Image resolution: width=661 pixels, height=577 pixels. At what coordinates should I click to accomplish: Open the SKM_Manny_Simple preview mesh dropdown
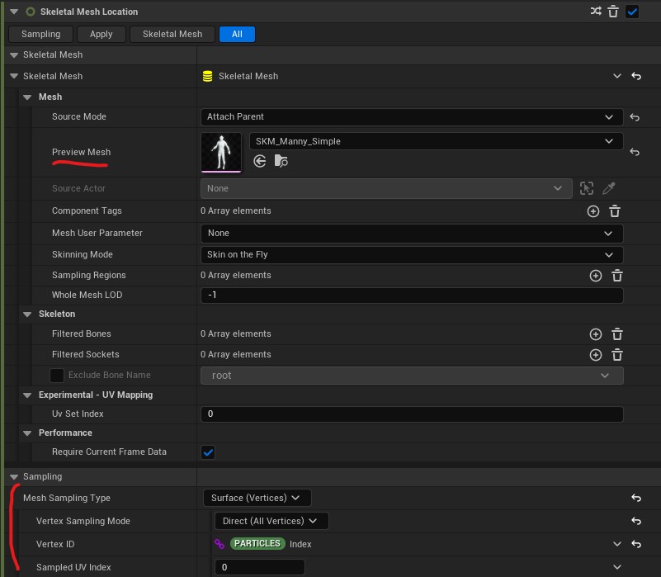[437, 141]
